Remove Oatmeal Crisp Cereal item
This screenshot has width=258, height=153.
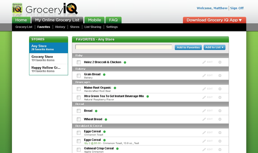[x=220, y=149]
